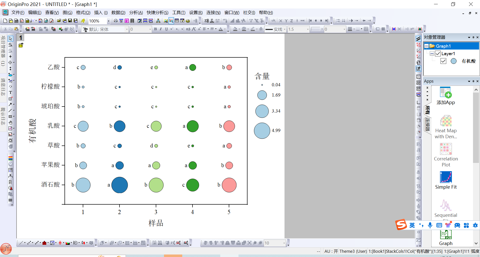
Task: Select the Pointer arrow tool
Action: pos(10,39)
